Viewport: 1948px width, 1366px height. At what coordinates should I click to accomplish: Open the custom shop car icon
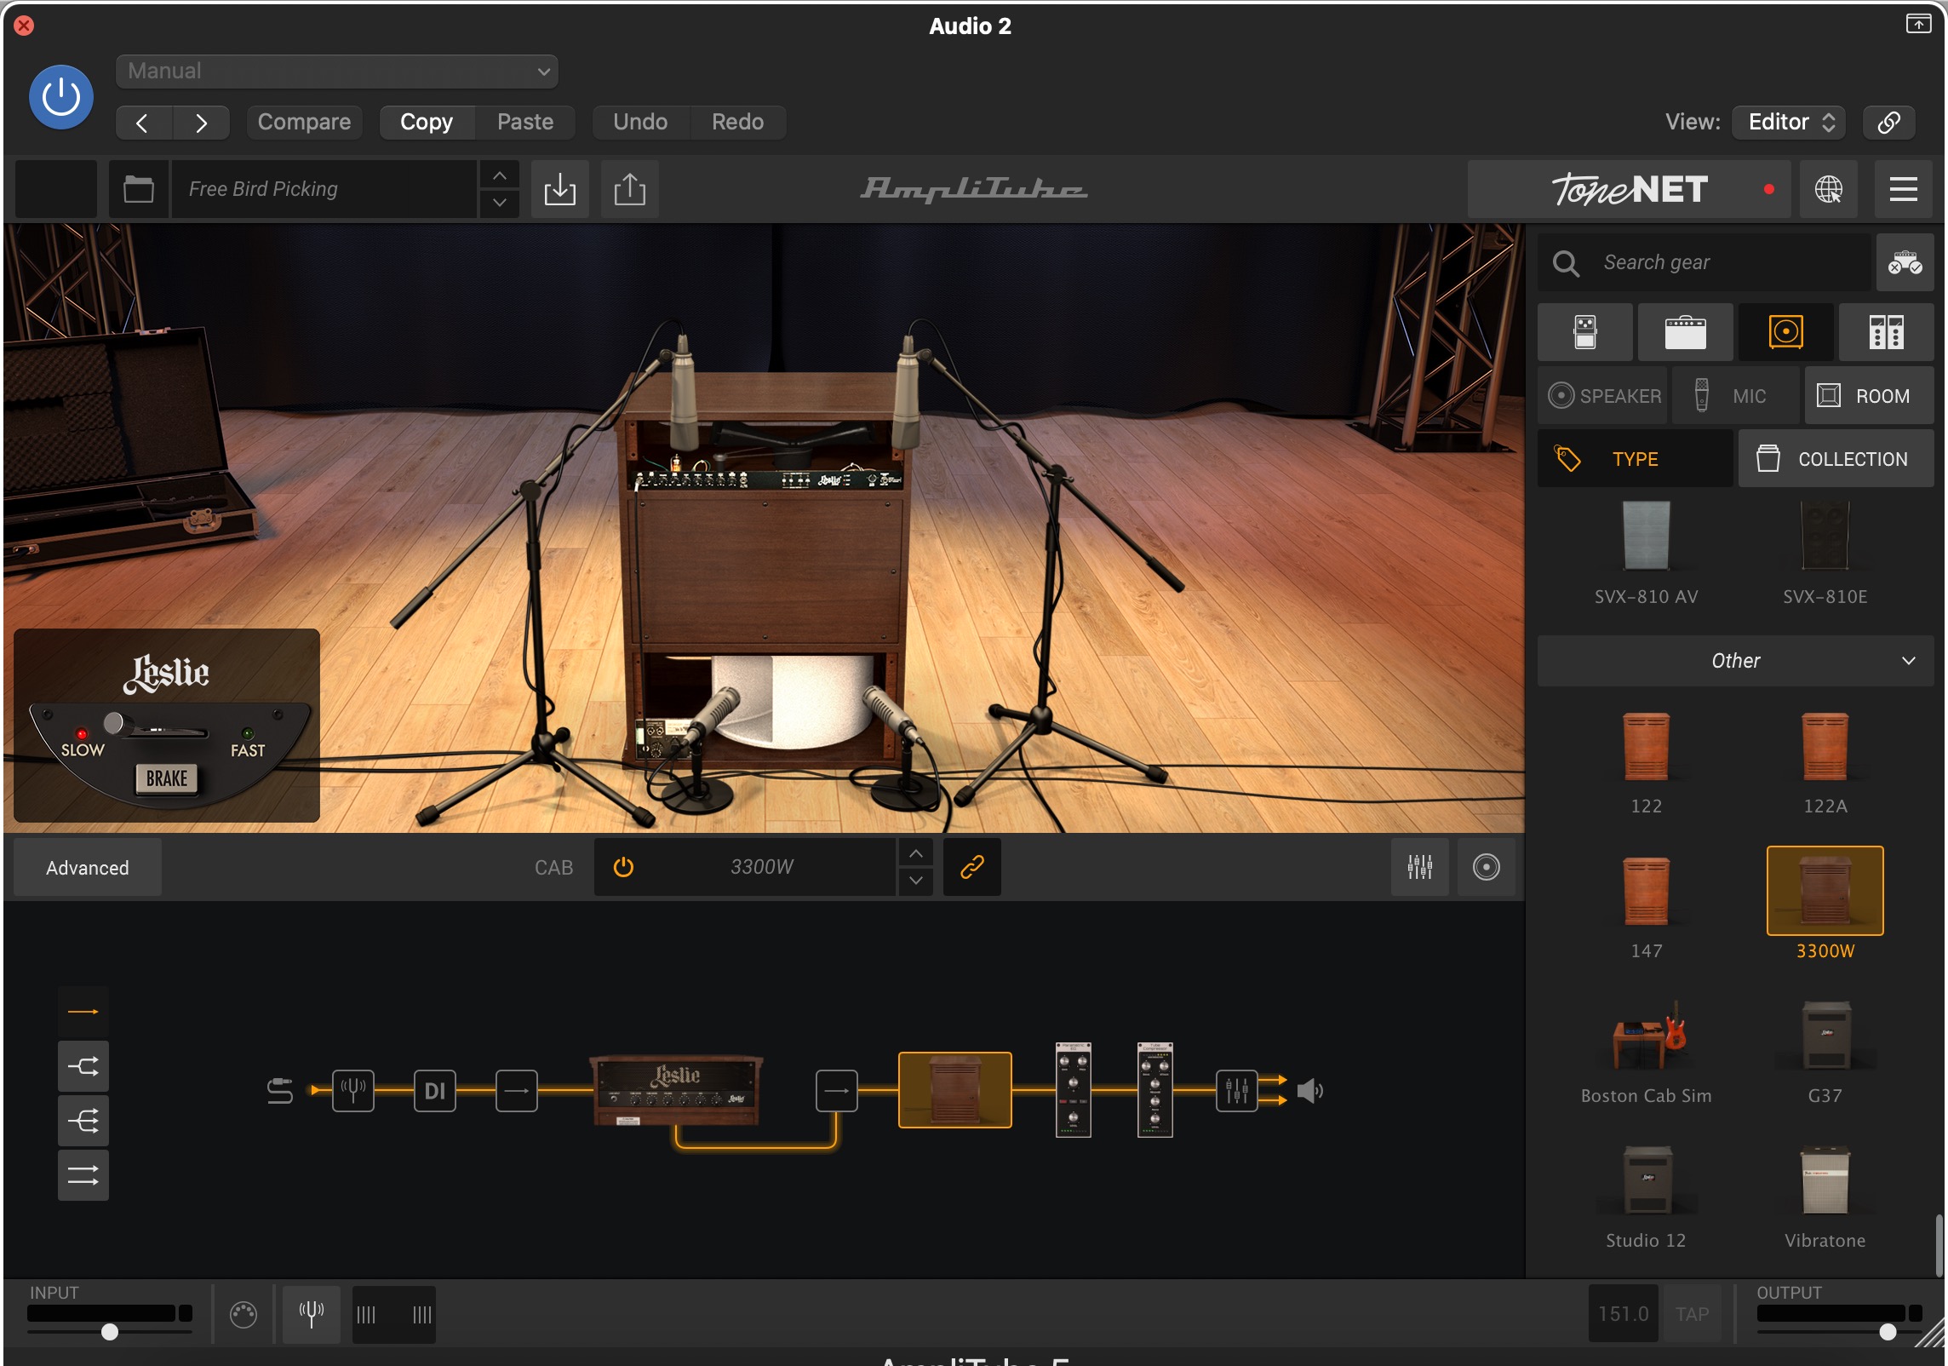pos(1905,262)
